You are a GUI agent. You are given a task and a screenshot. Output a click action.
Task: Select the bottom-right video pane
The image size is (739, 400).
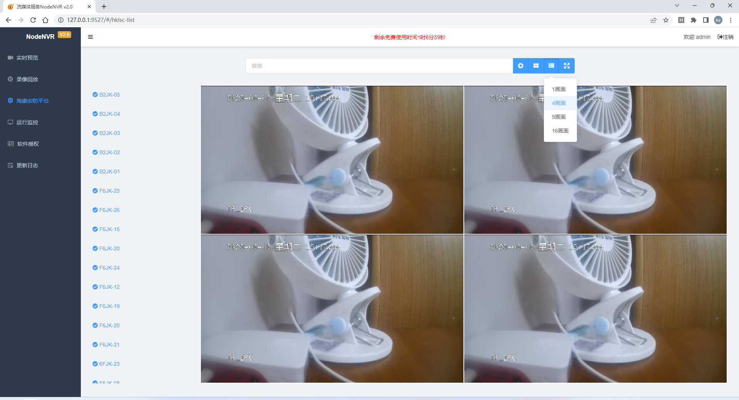[x=595, y=309]
